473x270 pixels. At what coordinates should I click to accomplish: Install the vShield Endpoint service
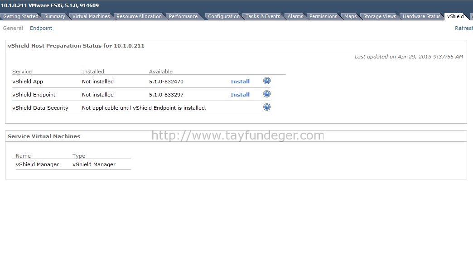tap(240, 95)
